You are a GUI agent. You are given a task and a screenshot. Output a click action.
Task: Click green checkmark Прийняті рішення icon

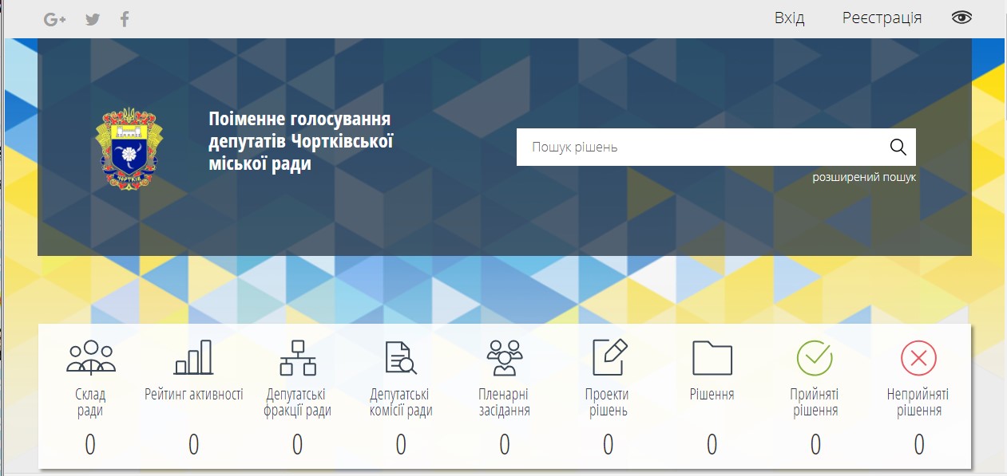point(815,357)
